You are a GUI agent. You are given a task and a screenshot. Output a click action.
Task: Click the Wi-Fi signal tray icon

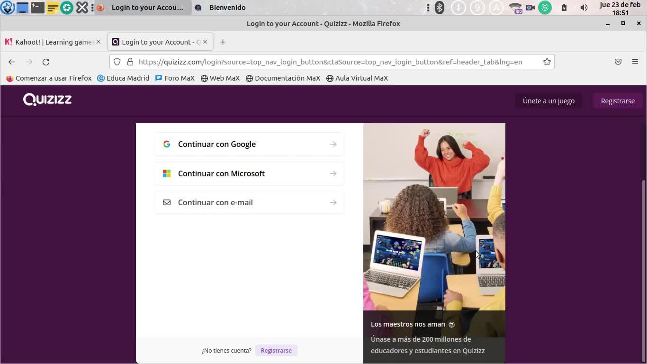click(x=515, y=8)
